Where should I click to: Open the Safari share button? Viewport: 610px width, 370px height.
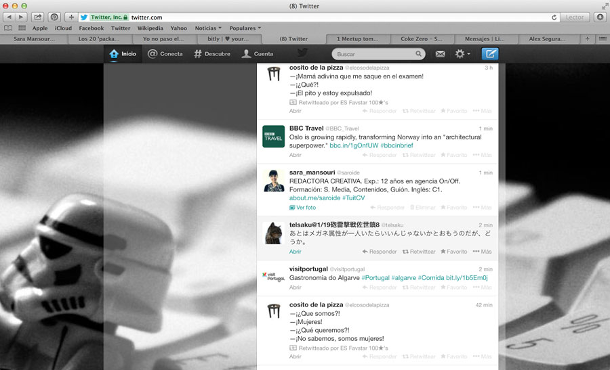38,17
